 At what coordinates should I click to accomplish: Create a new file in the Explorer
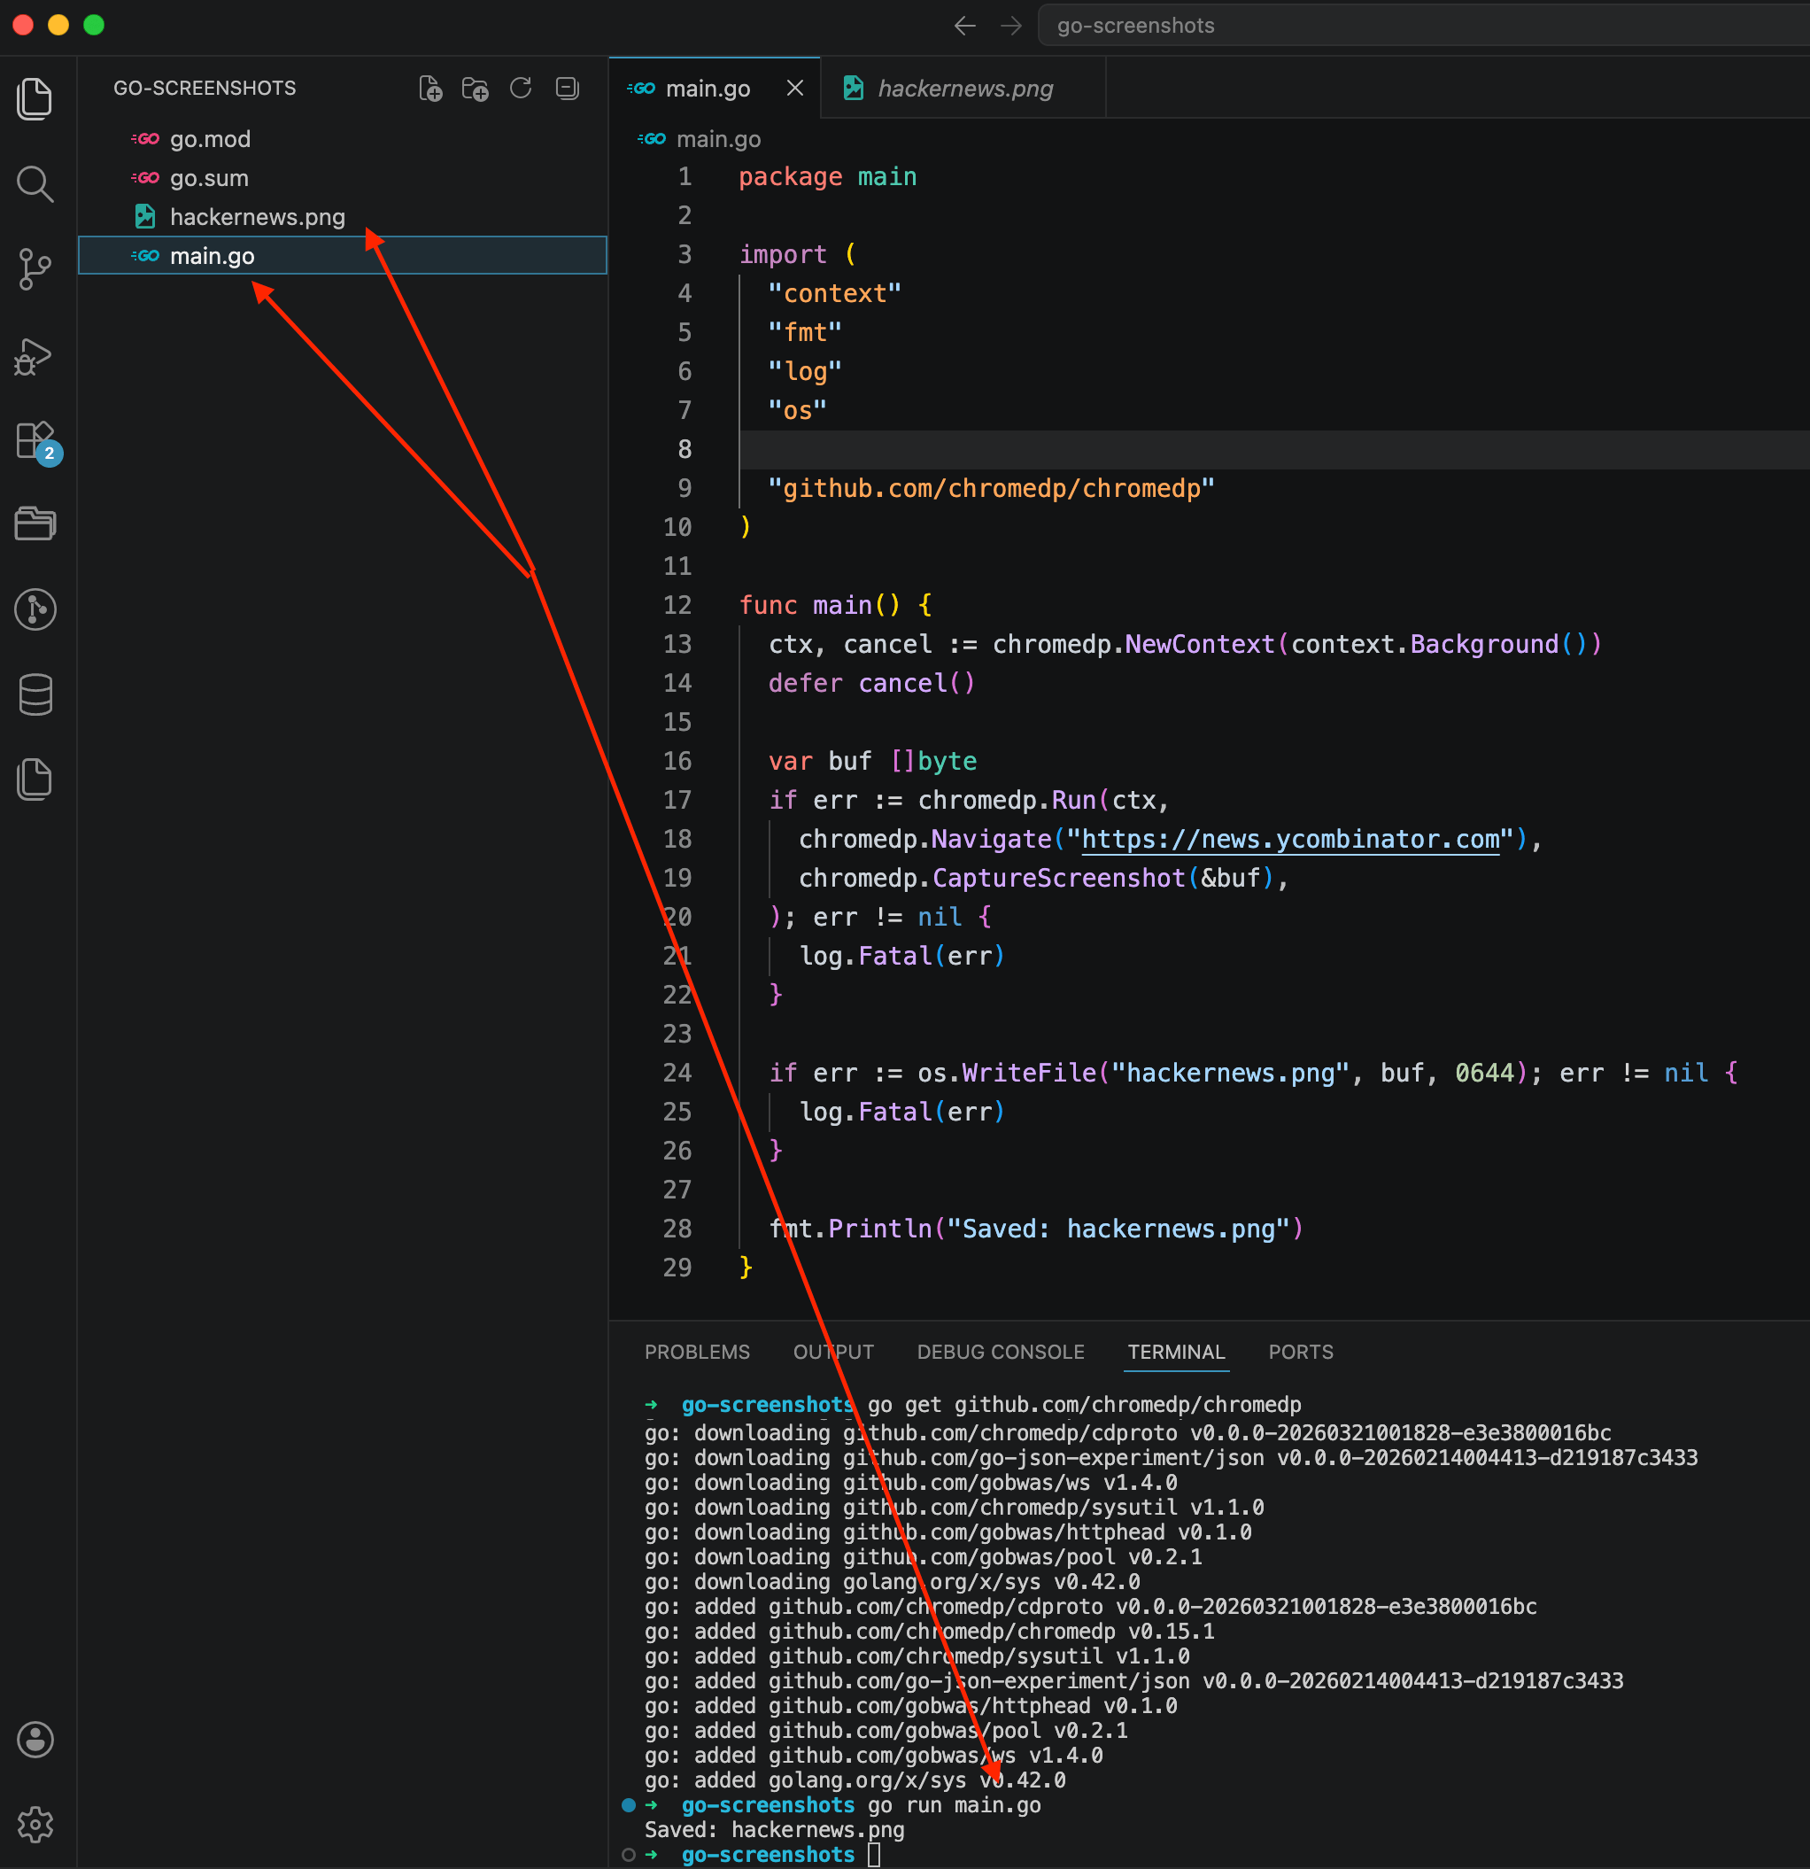pos(431,88)
